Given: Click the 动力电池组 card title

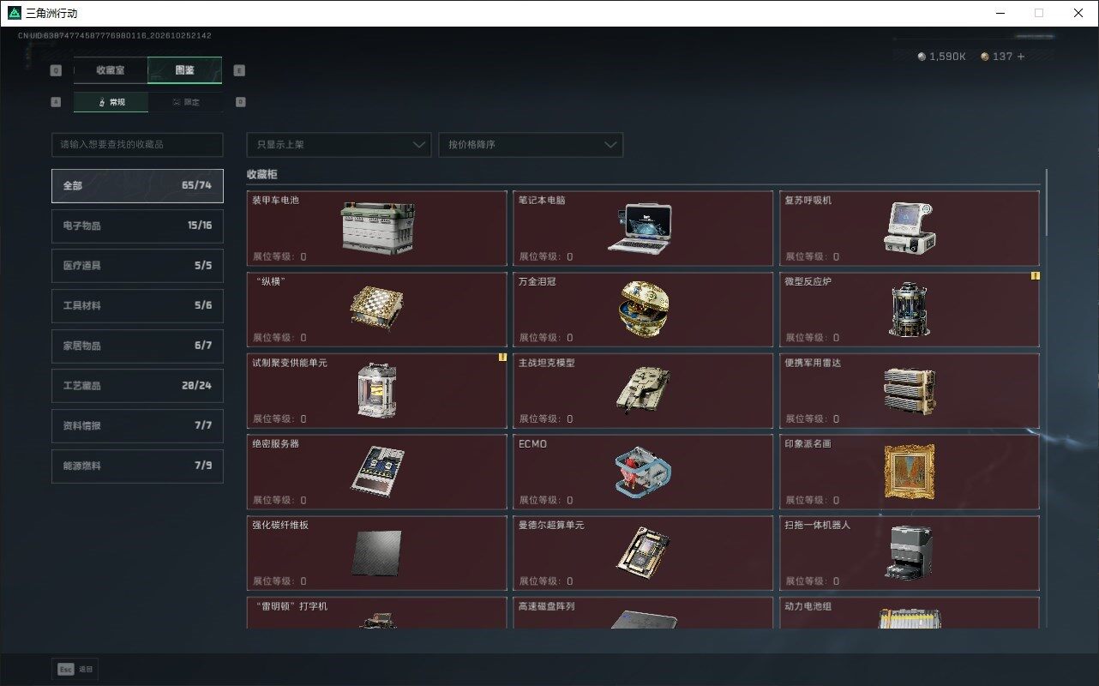Looking at the screenshot, I should pos(808,606).
